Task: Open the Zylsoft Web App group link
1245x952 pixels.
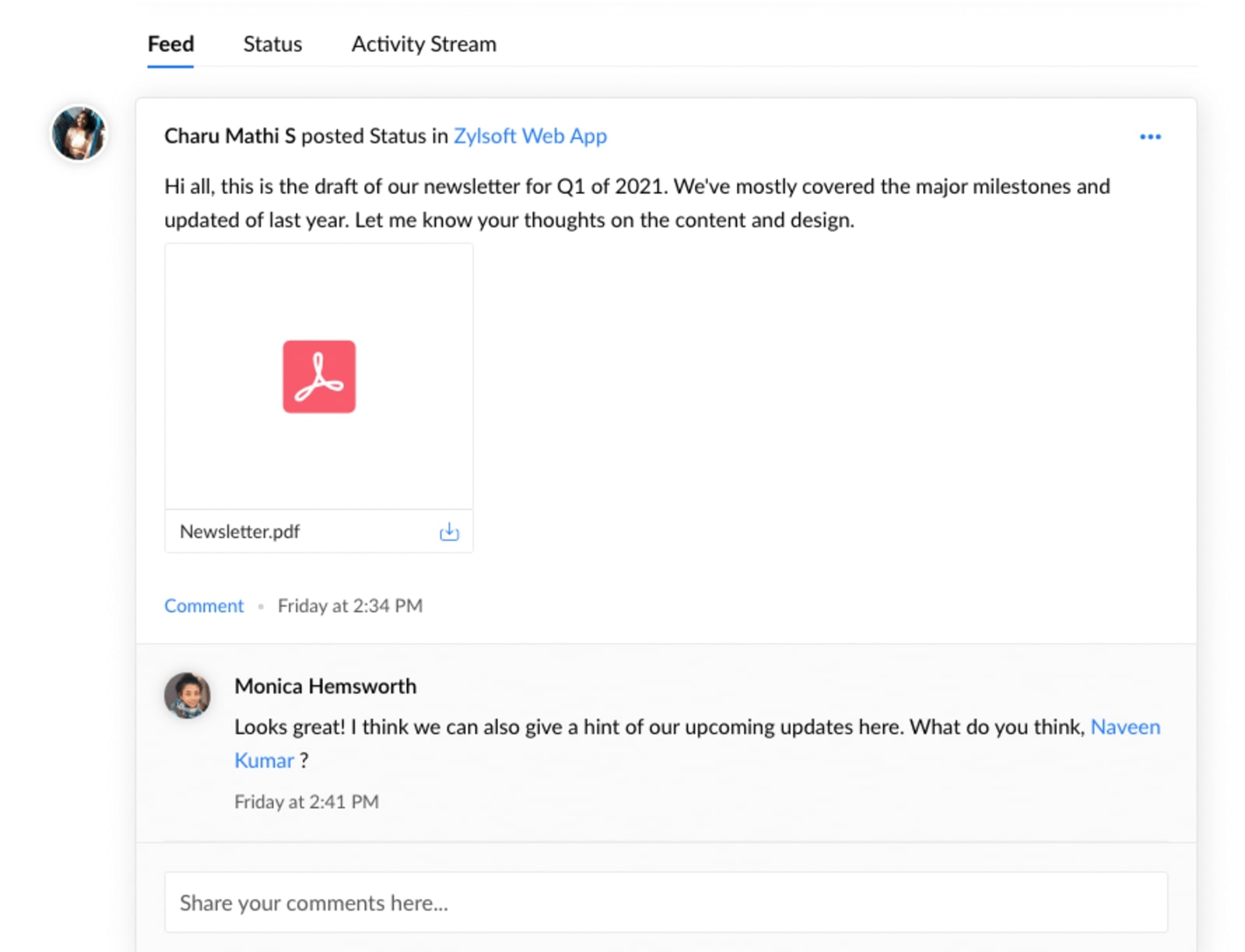Action: (531, 135)
